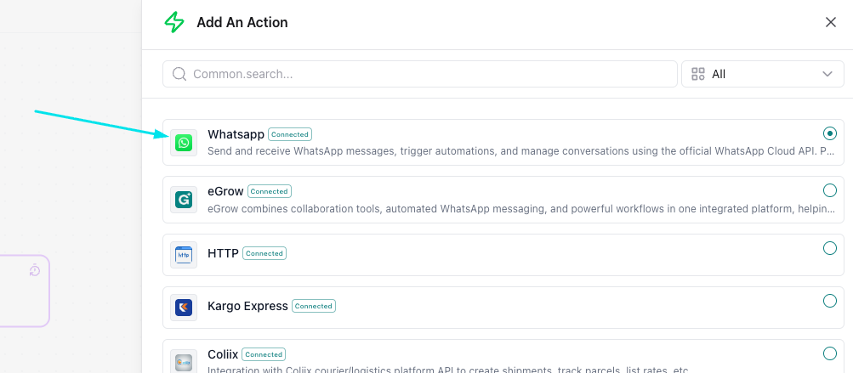Select the Whatsapp radio button
The width and height of the screenshot is (853, 373).
pos(830,133)
